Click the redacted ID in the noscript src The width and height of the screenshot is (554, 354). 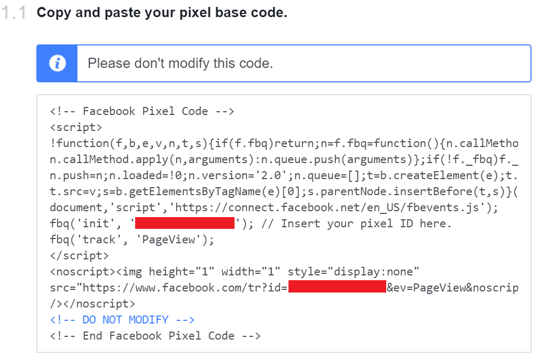point(337,287)
